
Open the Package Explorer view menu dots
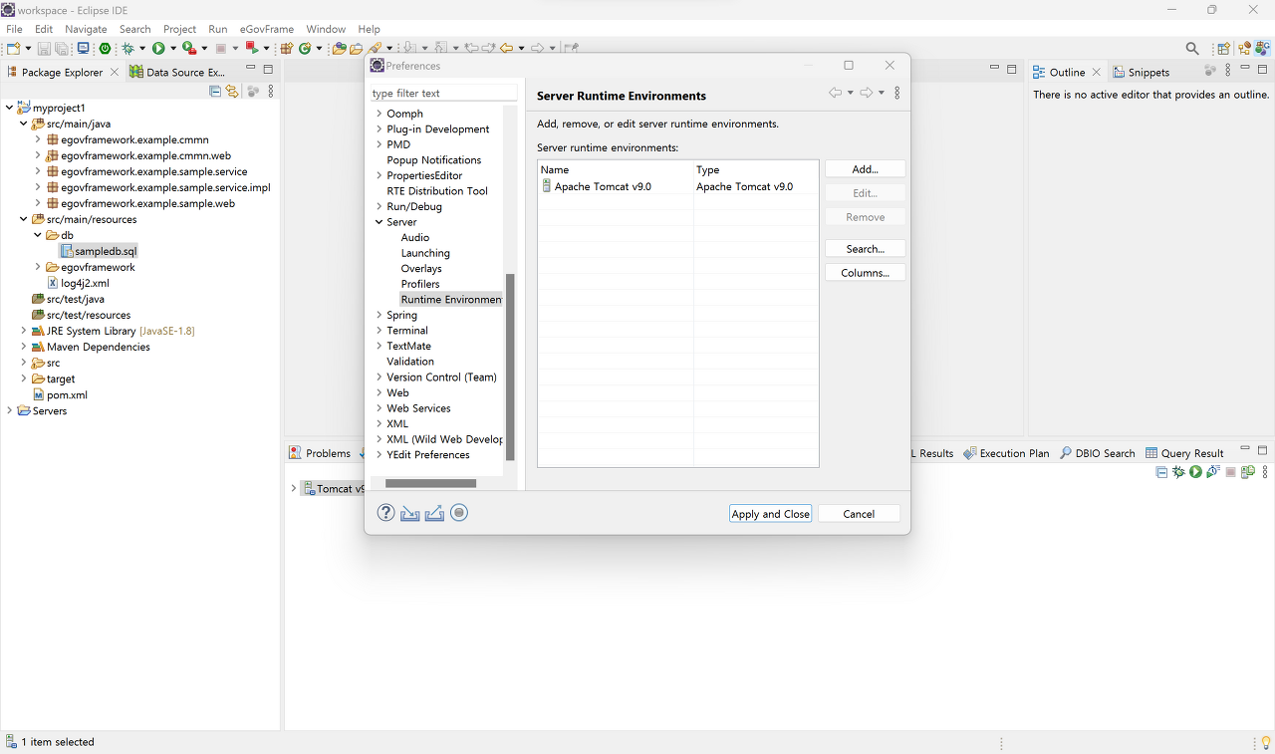tap(271, 91)
